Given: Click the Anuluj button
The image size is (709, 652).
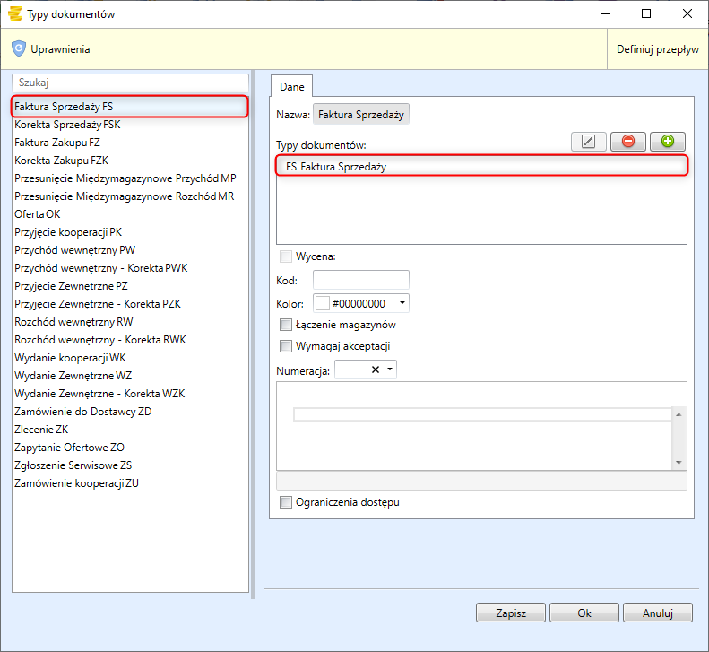Looking at the screenshot, I should pyautogui.click(x=658, y=613).
